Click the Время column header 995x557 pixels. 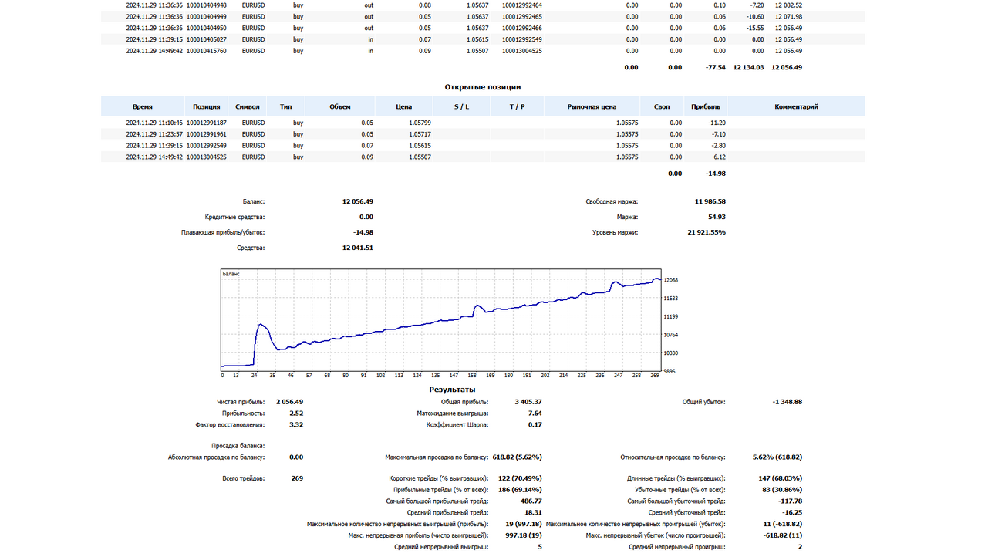tap(143, 106)
